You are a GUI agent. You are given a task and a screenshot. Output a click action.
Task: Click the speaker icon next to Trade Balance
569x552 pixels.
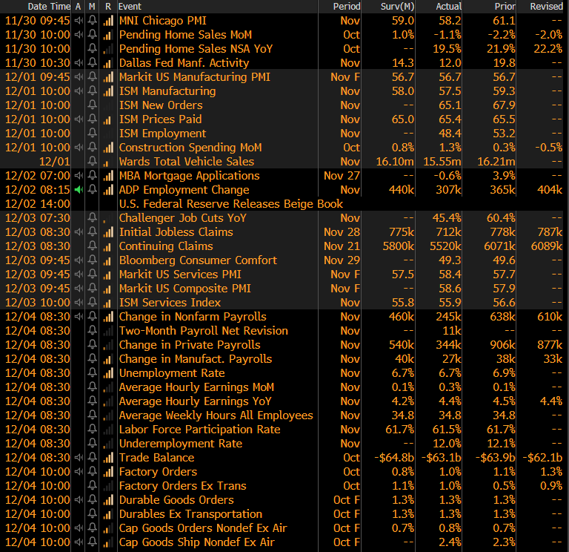[78, 458]
